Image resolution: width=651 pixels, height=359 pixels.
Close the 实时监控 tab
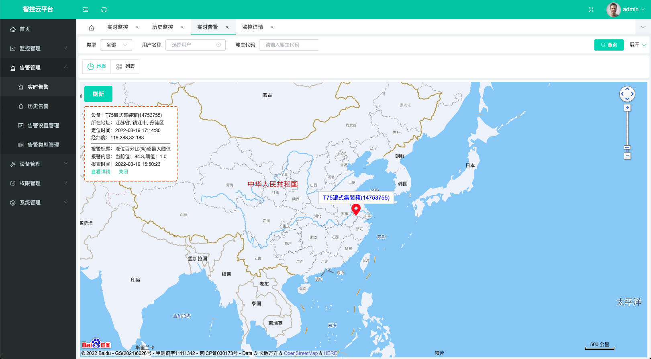pyautogui.click(x=137, y=27)
